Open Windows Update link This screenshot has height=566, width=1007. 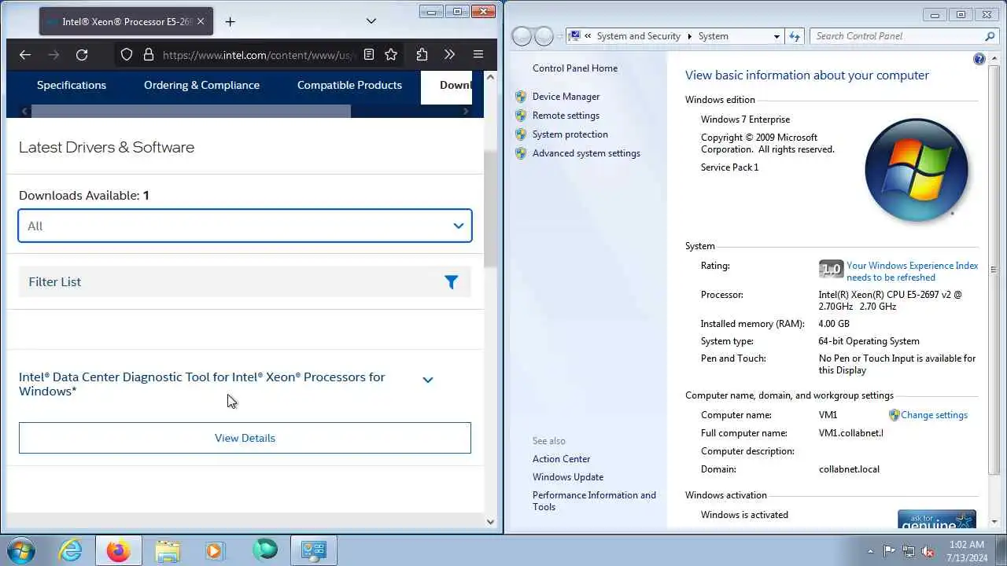point(568,477)
